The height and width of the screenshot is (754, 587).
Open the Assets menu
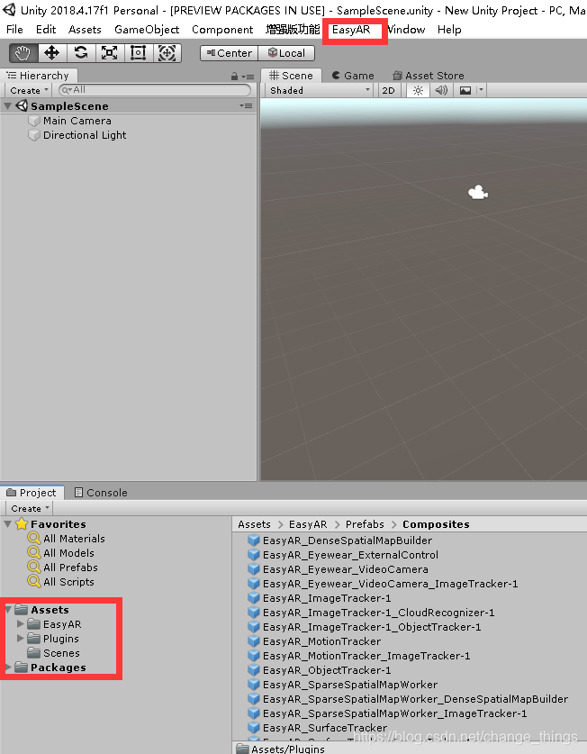pyautogui.click(x=85, y=30)
